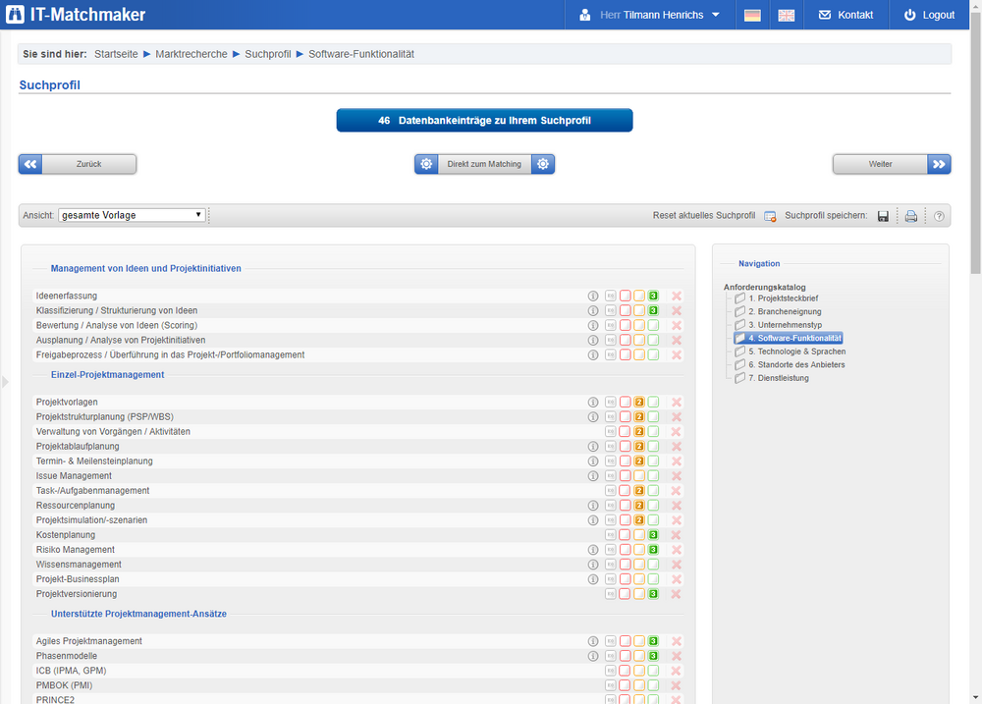The image size is (982, 704).
Task: Open '5. Technologie & Sprachen' in navigation
Action: coord(795,351)
